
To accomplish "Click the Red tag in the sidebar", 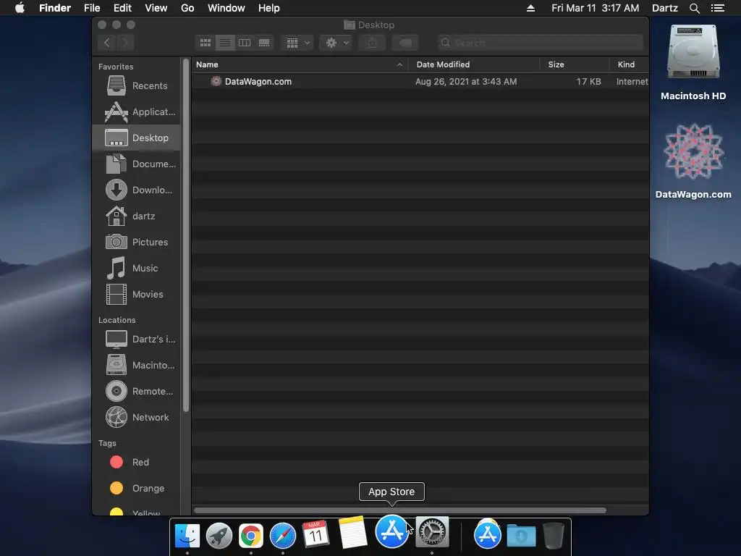I will 137,463.
